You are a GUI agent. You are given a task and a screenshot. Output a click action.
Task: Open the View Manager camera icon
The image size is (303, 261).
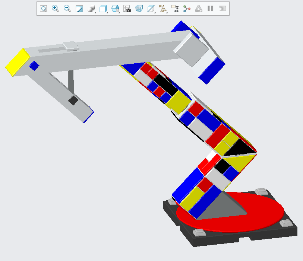(x=127, y=9)
